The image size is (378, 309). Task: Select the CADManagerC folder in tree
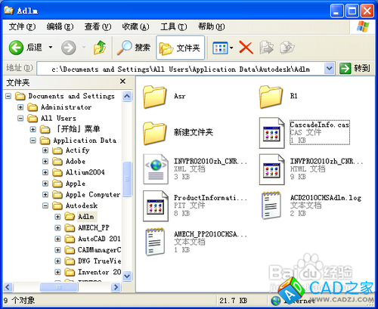coord(92,250)
